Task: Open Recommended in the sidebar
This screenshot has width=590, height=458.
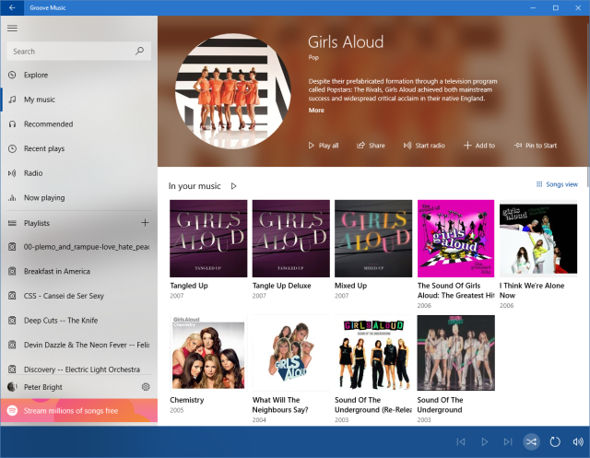Action: pos(79,123)
